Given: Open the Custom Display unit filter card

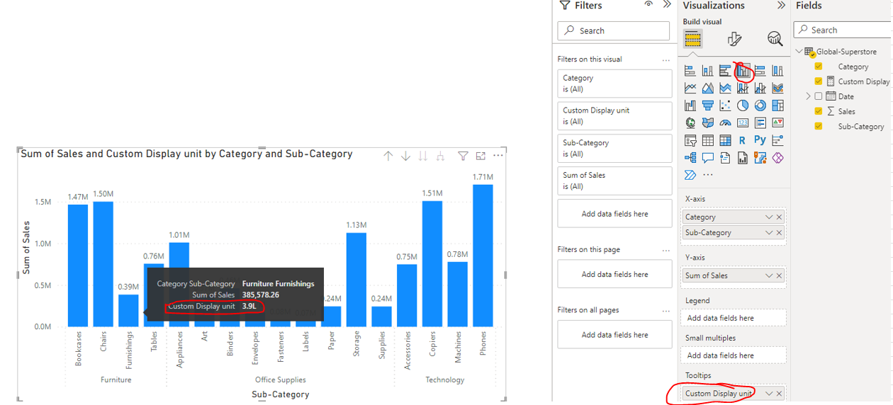Looking at the screenshot, I should click(614, 116).
